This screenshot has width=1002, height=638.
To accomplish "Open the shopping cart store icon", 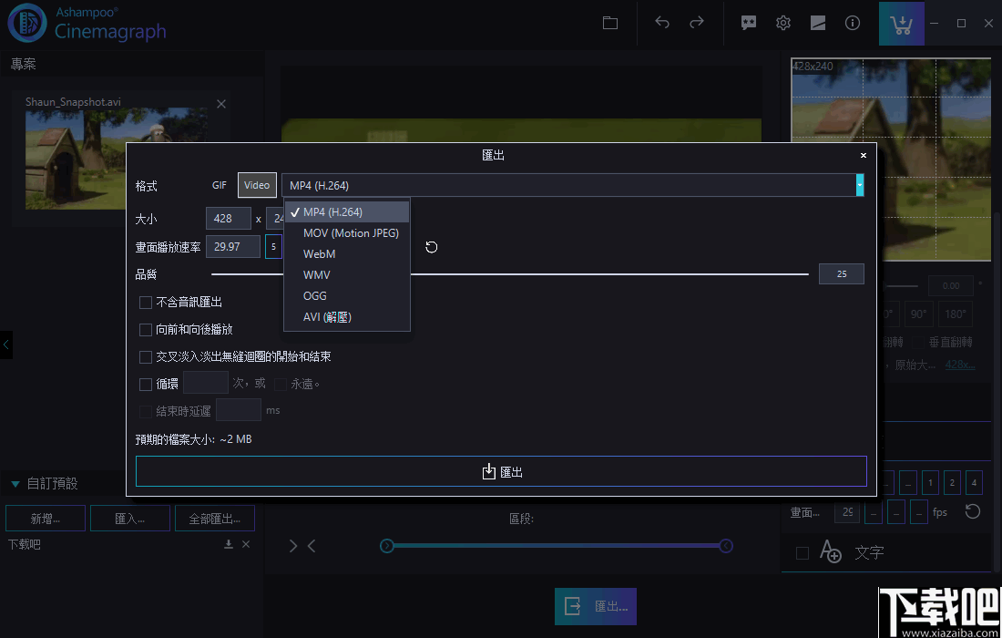I will click(x=901, y=23).
